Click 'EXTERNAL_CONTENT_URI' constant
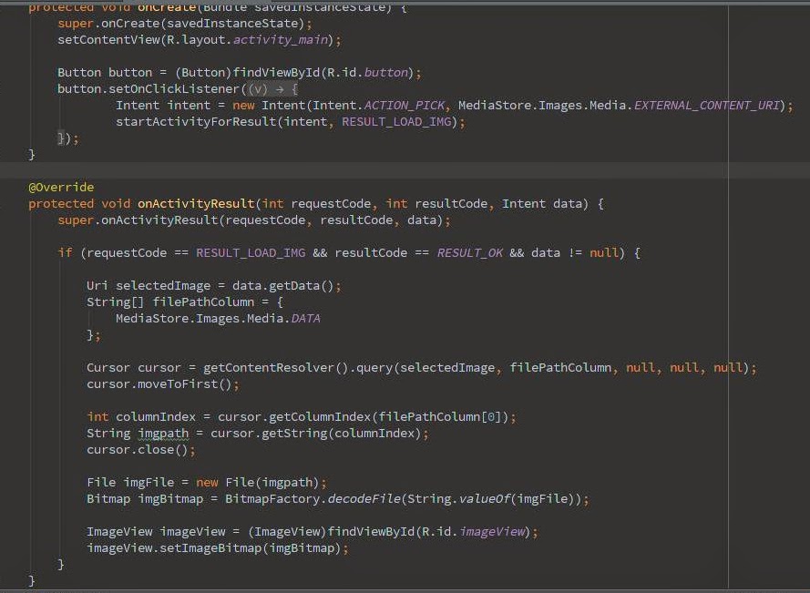Screen dimensions: 810x593 707,106
